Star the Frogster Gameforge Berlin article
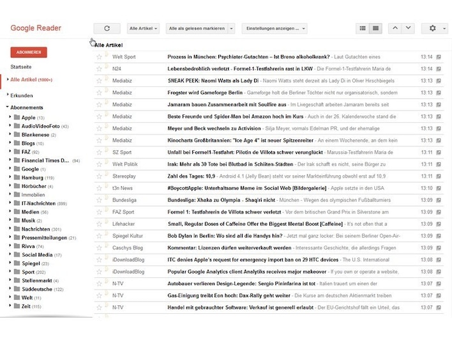This screenshot has width=452, height=340. 99,93
